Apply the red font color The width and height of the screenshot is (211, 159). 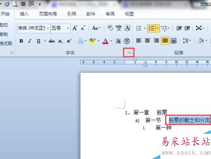[x=105, y=41]
